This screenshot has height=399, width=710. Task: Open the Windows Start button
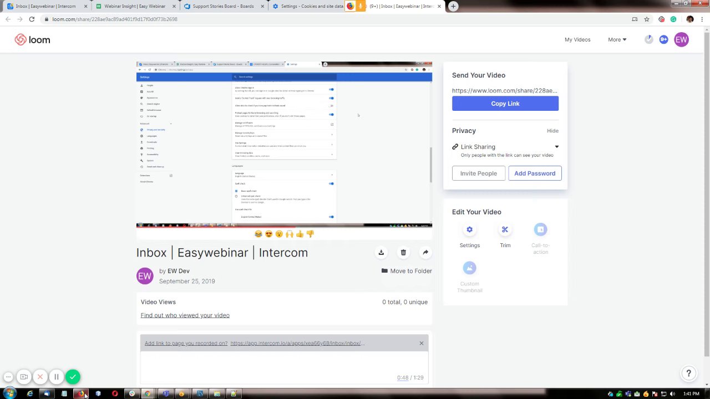(x=9, y=393)
